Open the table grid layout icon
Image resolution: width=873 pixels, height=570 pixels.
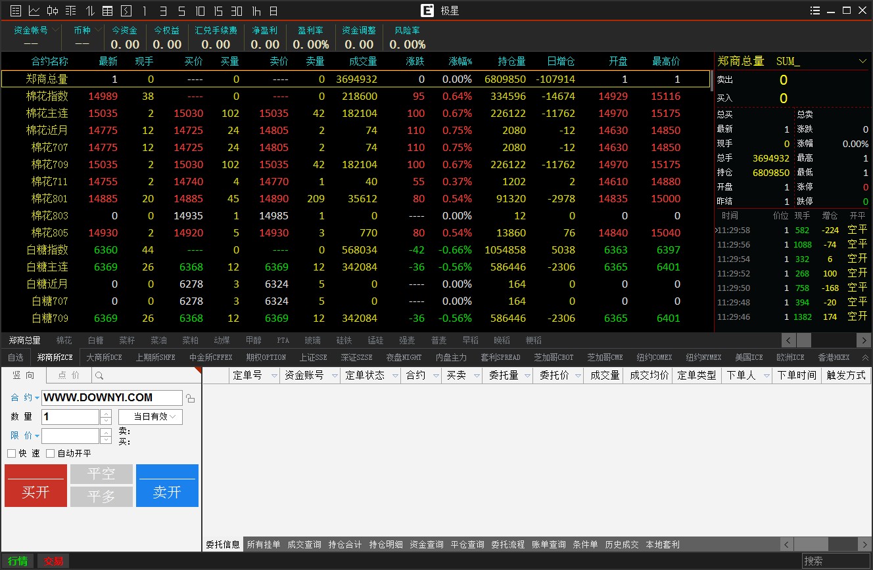pyautogui.click(x=108, y=11)
